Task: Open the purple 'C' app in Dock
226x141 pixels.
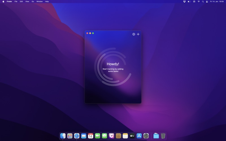Action: pos(111,136)
